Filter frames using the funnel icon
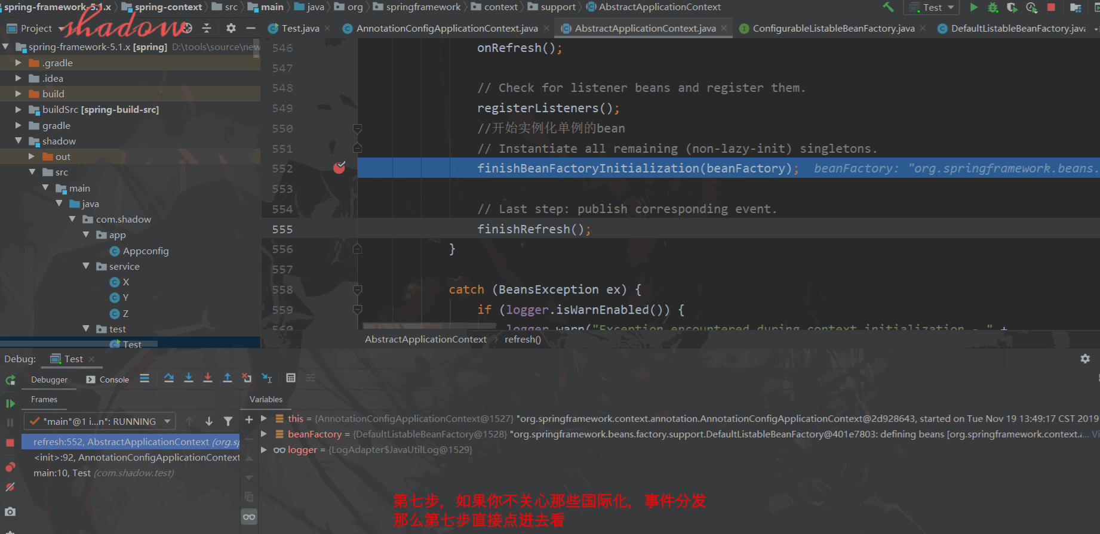 pos(228,421)
